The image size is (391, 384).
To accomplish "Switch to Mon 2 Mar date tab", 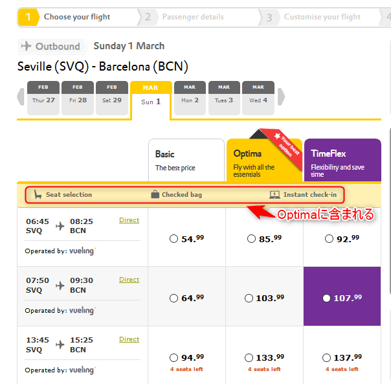I will tap(190, 98).
